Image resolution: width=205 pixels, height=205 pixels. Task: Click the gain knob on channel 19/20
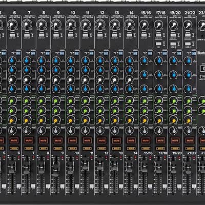(x=173, y=25)
